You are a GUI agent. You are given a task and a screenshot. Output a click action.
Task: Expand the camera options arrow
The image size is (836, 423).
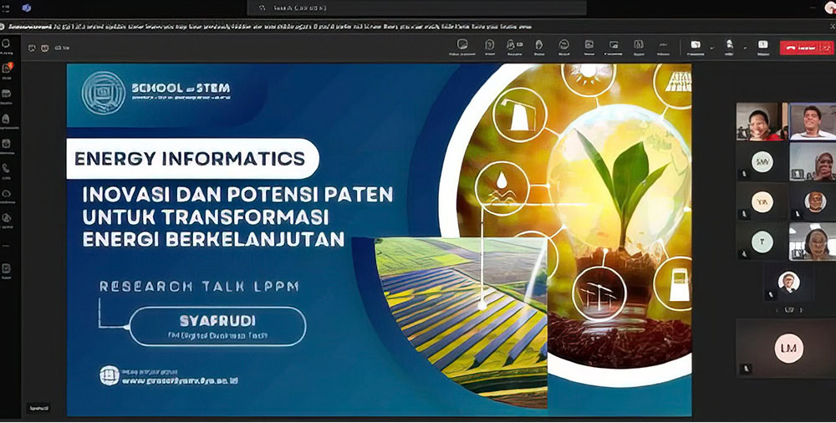pyautogui.click(x=711, y=48)
